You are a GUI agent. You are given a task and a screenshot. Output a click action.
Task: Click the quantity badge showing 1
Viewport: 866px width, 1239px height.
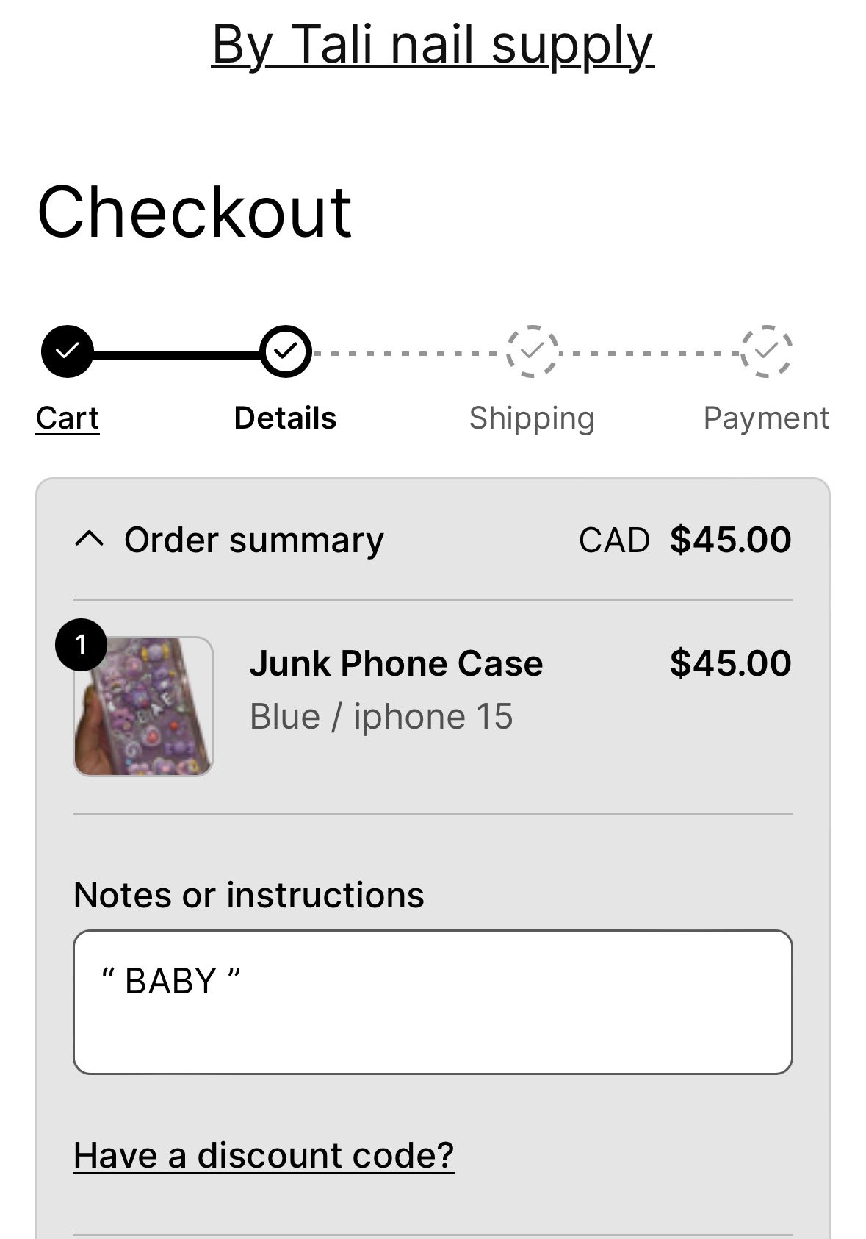coord(81,645)
